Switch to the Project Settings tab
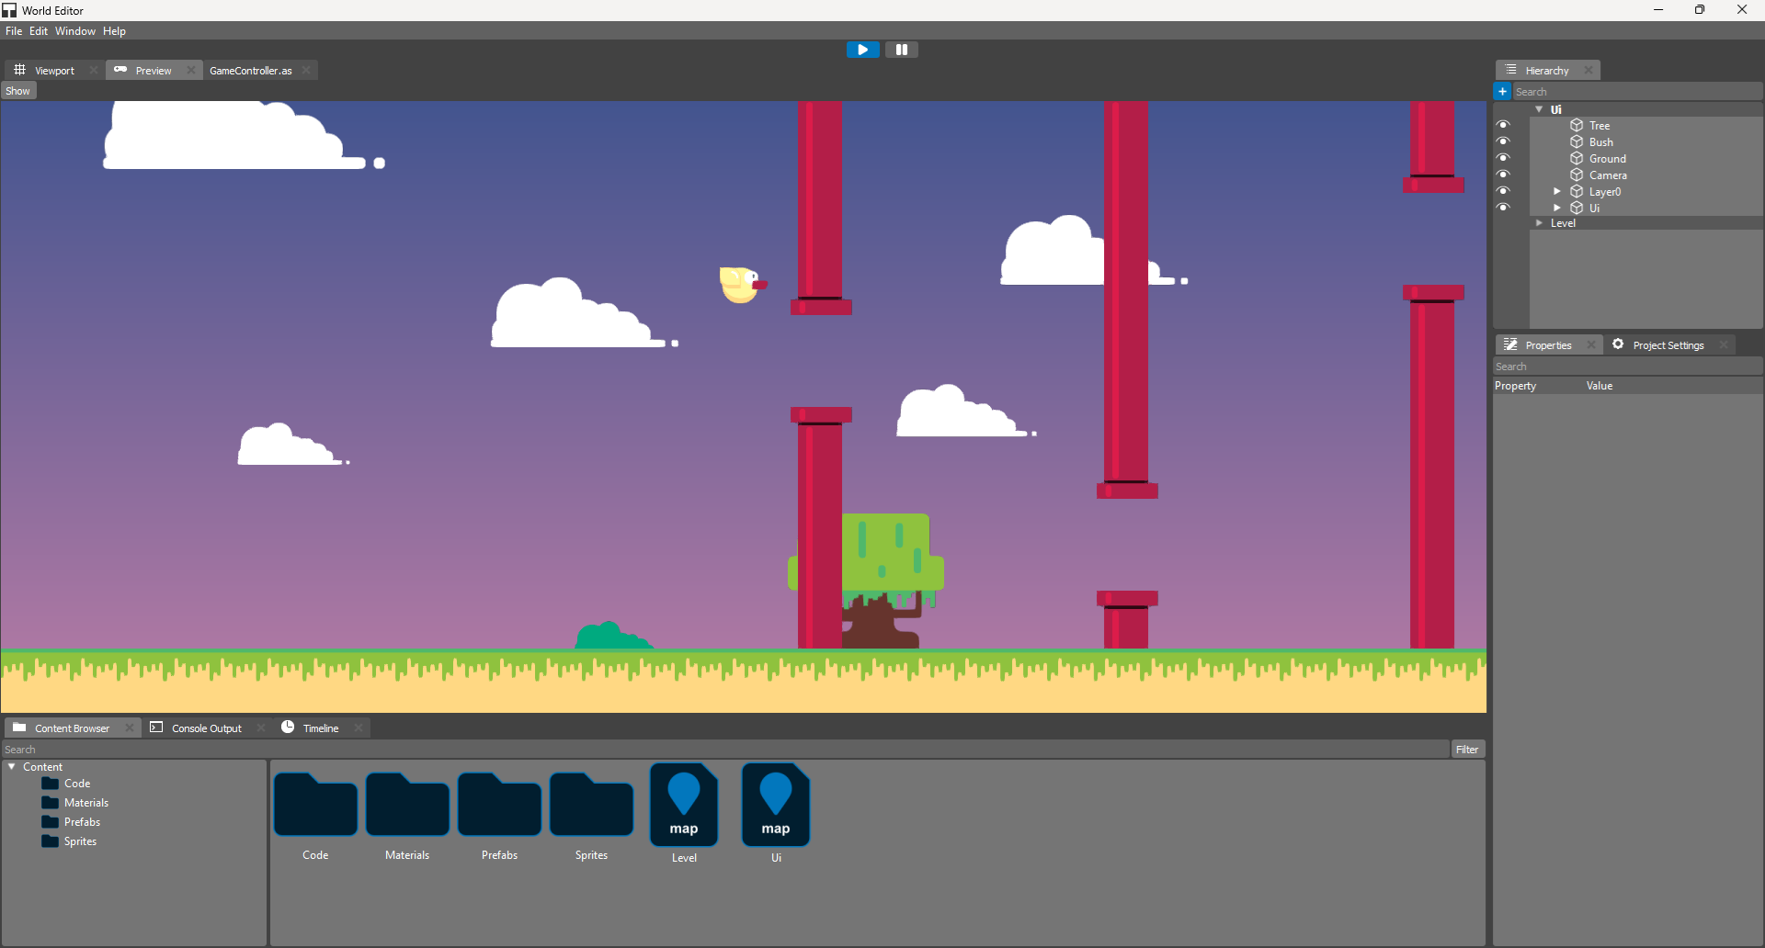The width and height of the screenshot is (1765, 948). pos(1668,345)
